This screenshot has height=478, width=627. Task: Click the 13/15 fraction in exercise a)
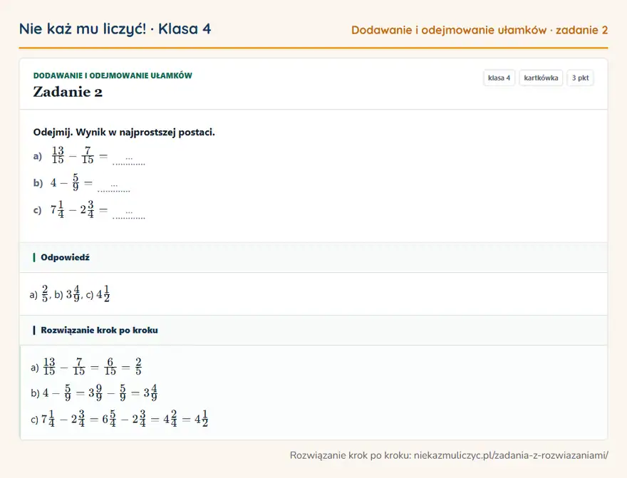tap(58, 155)
